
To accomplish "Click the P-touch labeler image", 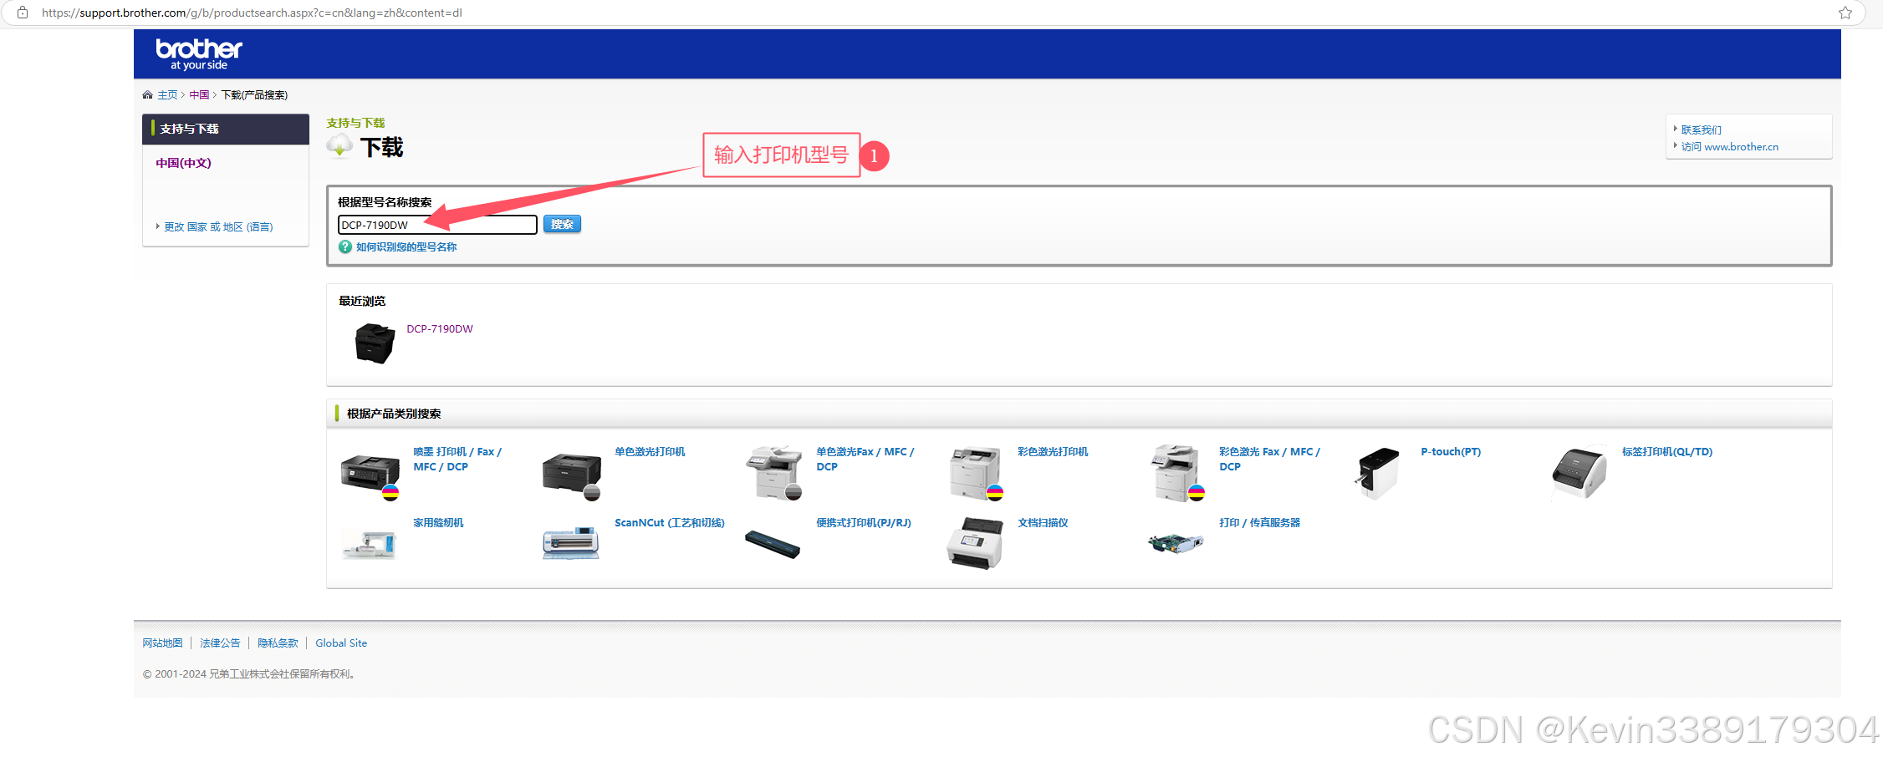I will pos(1376,474).
